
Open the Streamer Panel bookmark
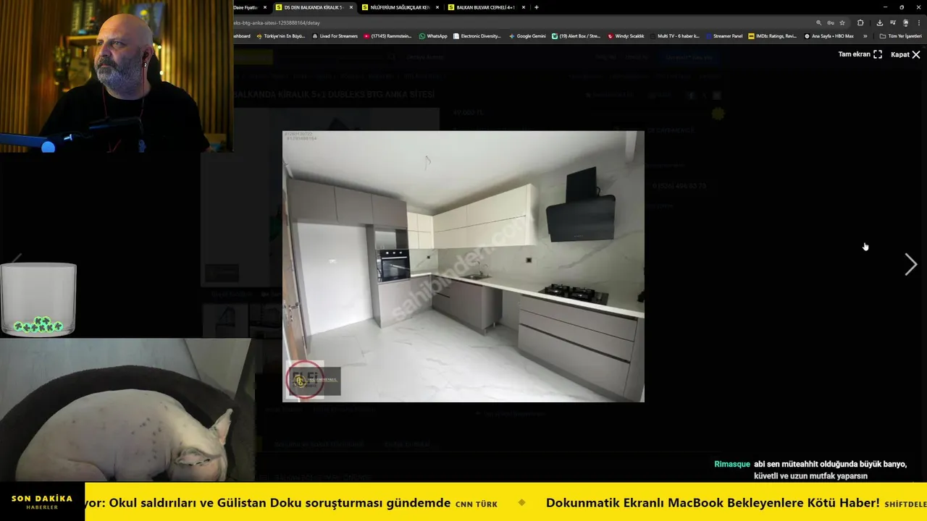724,36
